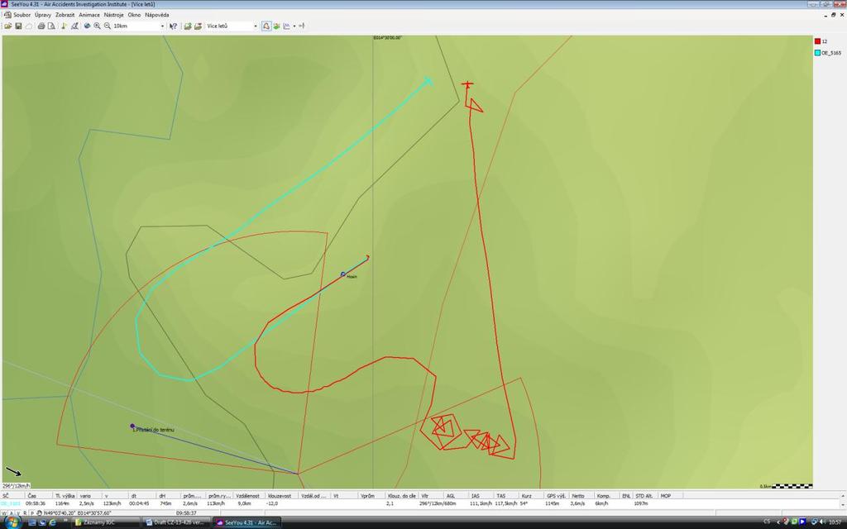Image resolution: width=847 pixels, height=529 pixels.
Task: Open the Nástroje menu
Action: pyautogui.click(x=113, y=15)
